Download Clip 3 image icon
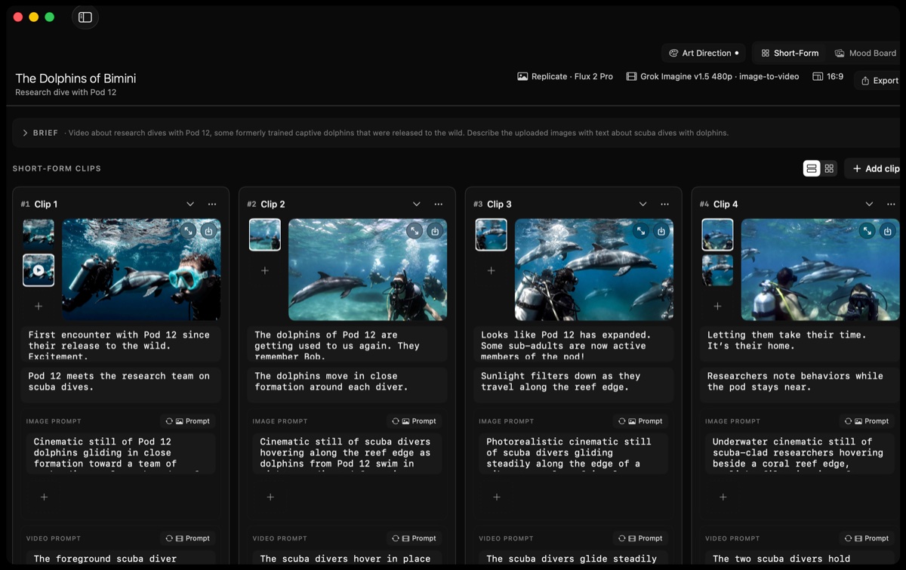This screenshot has width=906, height=570. tap(661, 231)
